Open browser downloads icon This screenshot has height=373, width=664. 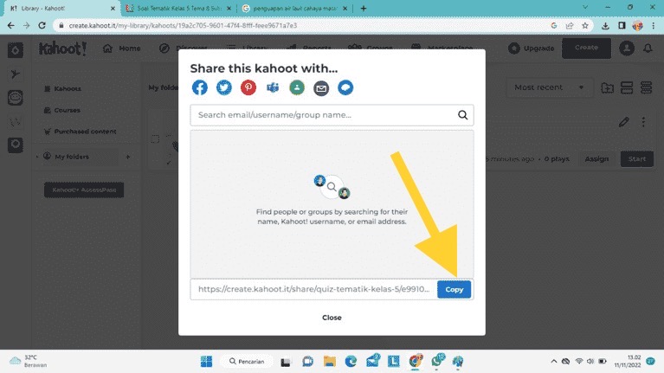605,25
